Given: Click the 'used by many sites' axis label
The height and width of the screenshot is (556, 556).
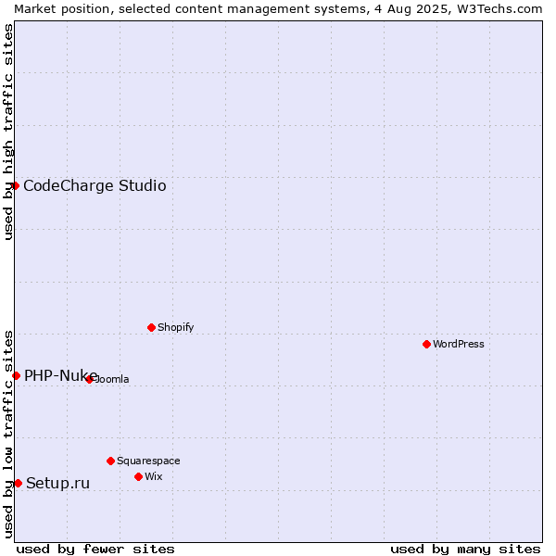Looking at the screenshot, I should tap(465, 550).
